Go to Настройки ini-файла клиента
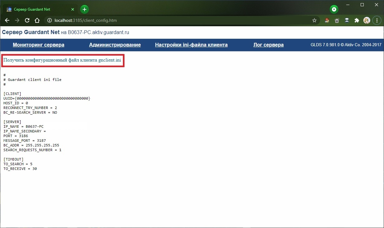 [191, 45]
